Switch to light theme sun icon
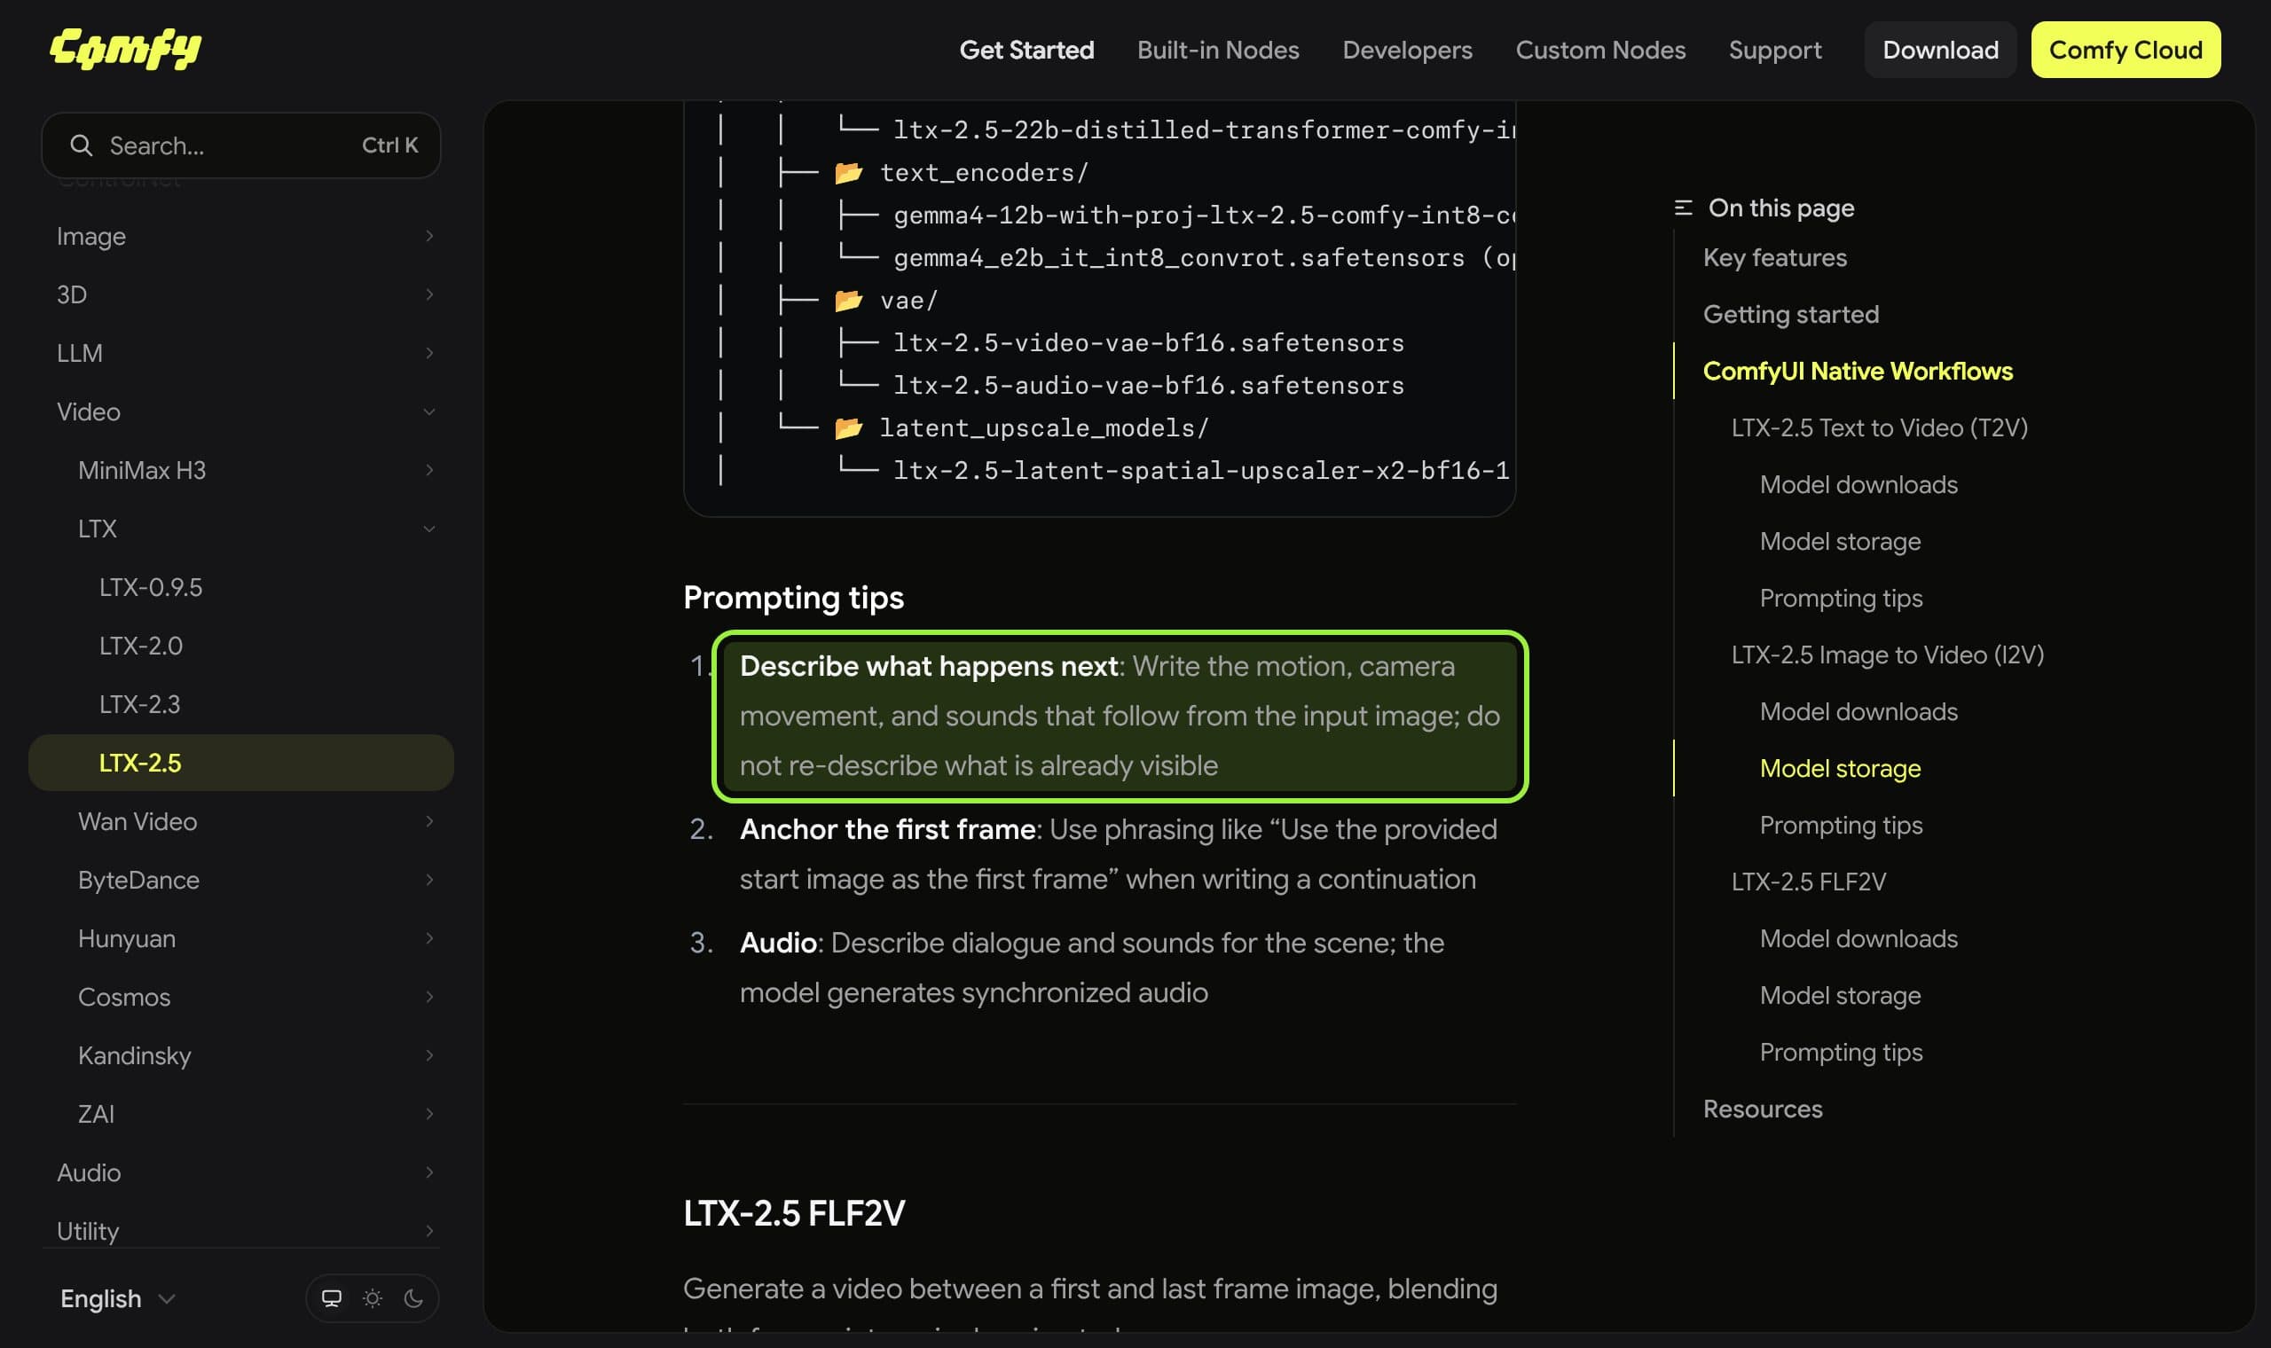This screenshot has height=1348, width=2271. coord(373,1298)
